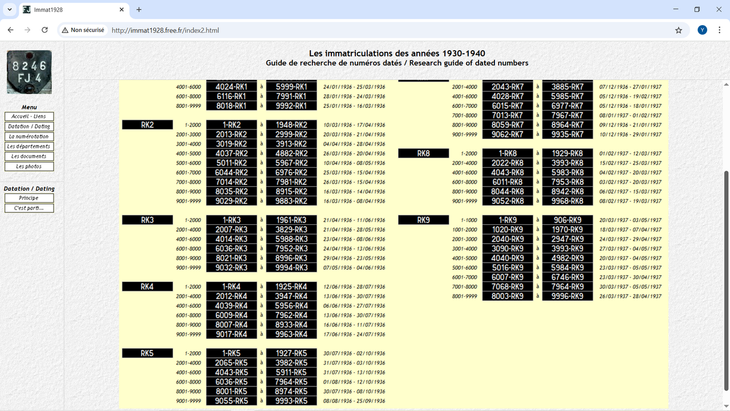This screenshot has height=411, width=730.
Task: Click plate number 1929-RK8
Action: point(567,154)
